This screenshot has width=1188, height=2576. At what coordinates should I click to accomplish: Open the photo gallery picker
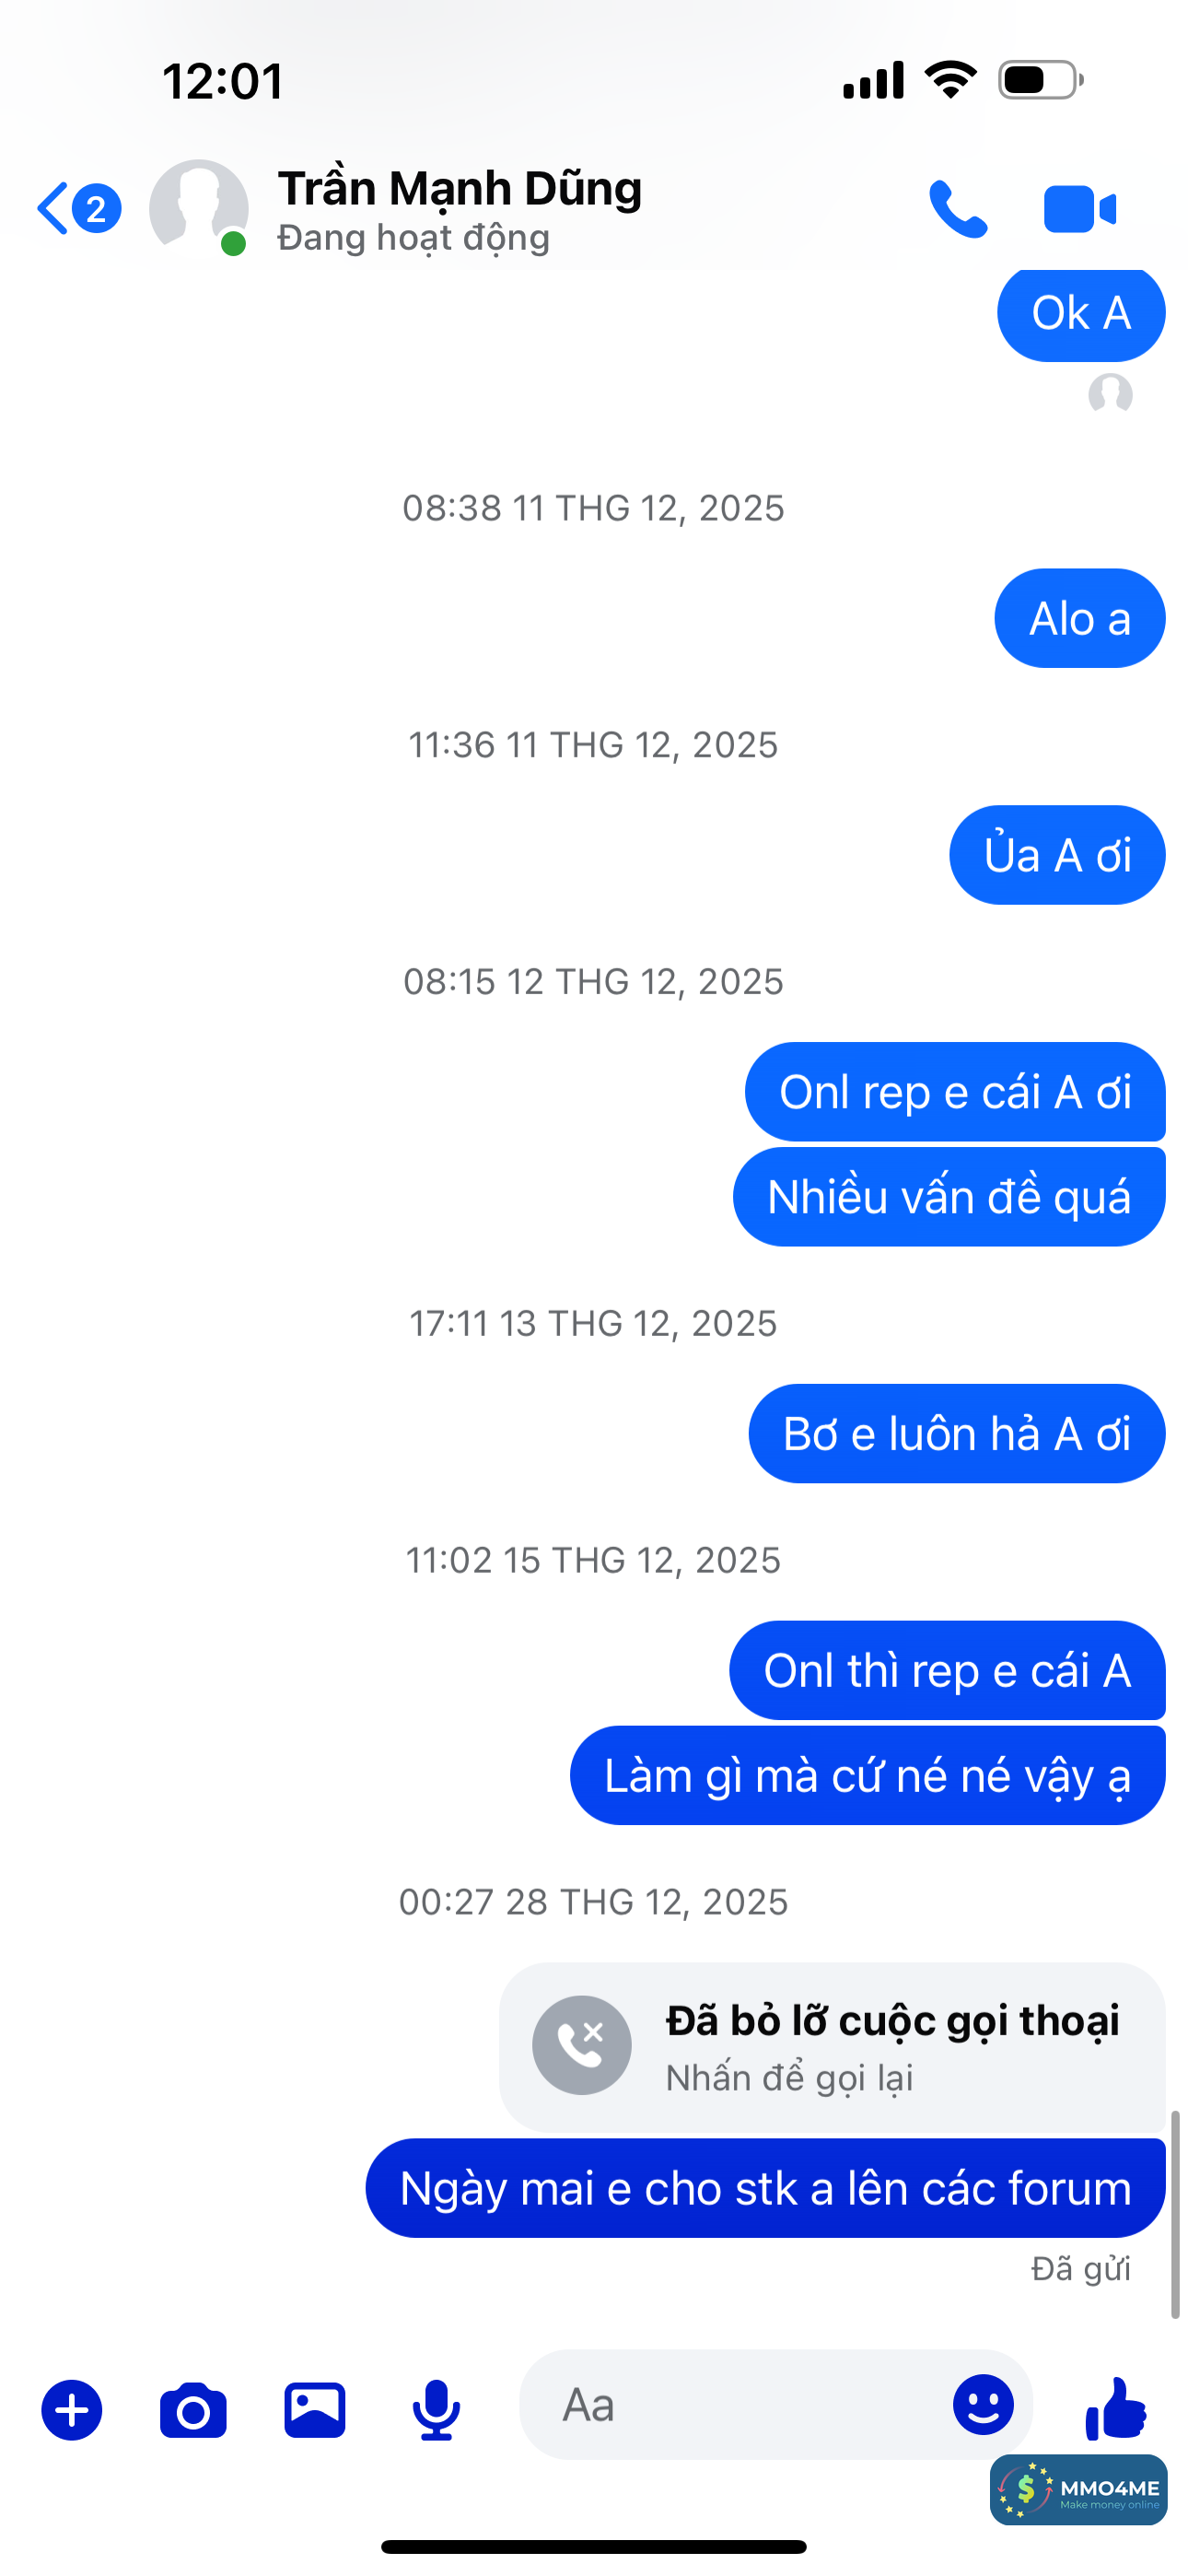click(315, 2410)
